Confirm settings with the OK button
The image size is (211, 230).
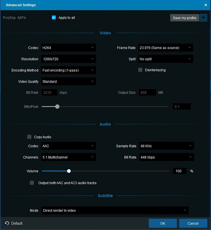tap(162, 223)
